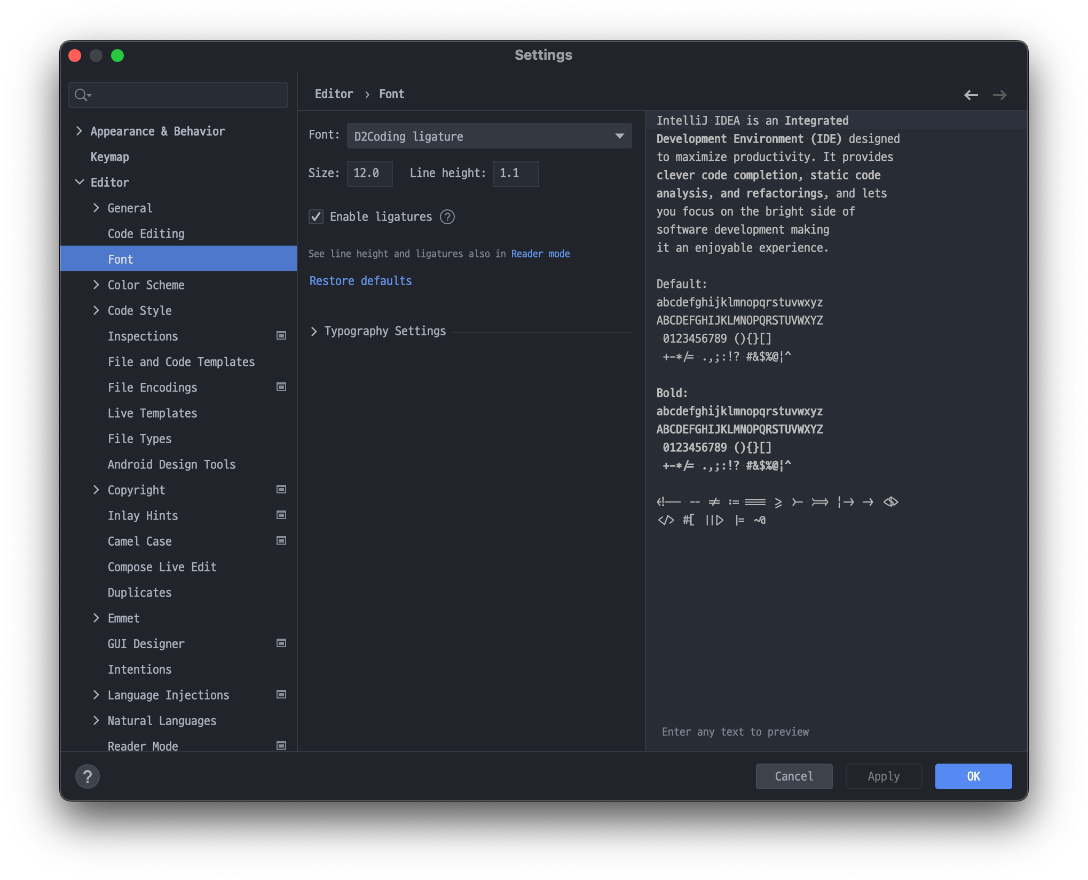Click Editor in the breadcrumb path

(334, 93)
